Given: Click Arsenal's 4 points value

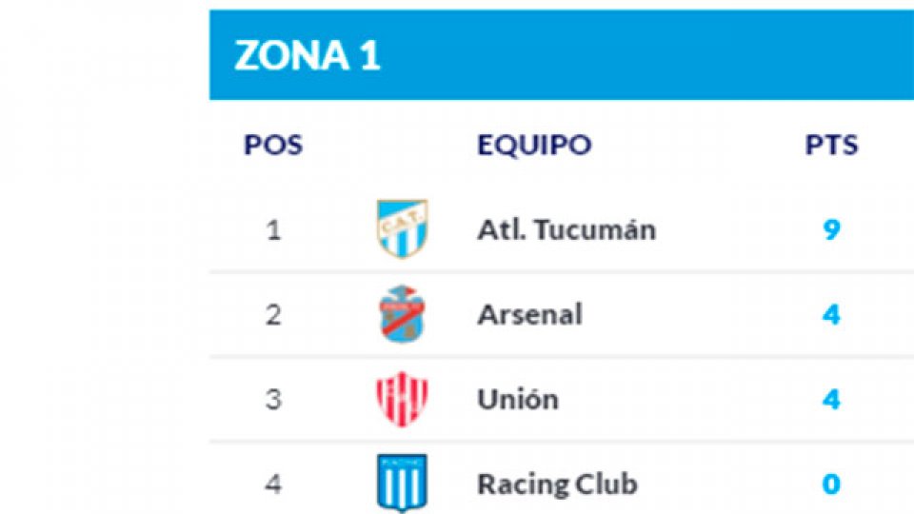Looking at the screenshot, I should 831,315.
